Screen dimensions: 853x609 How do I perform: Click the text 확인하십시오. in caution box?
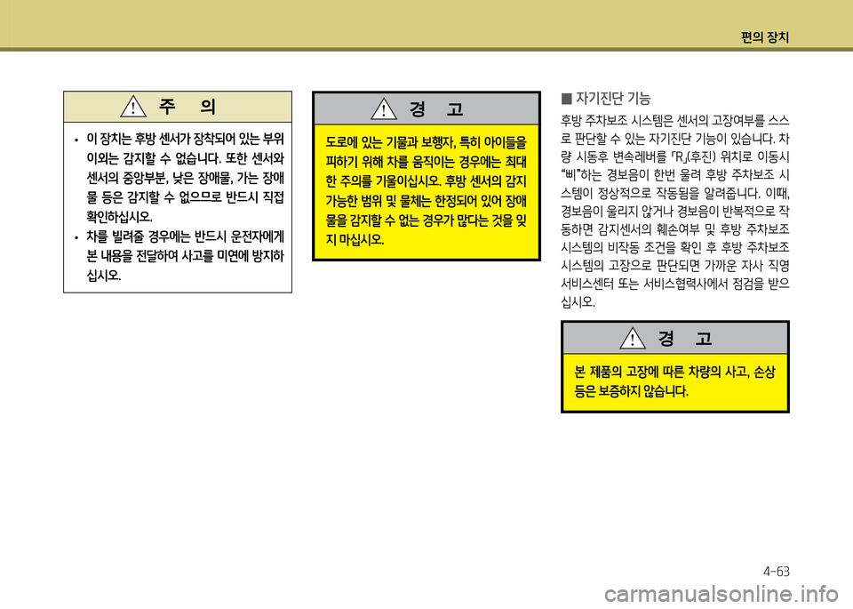pos(119,217)
